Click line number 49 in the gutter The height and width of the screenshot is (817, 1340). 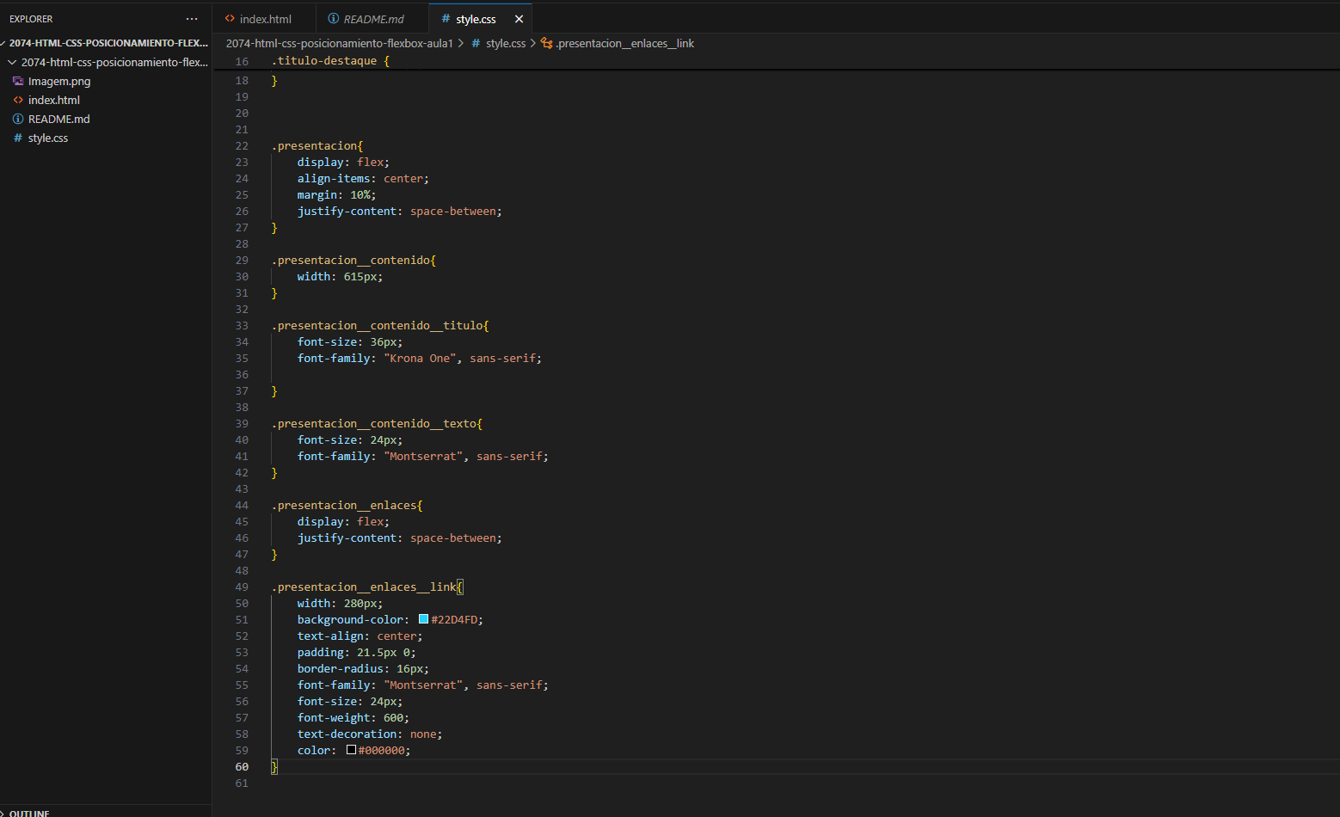(242, 587)
